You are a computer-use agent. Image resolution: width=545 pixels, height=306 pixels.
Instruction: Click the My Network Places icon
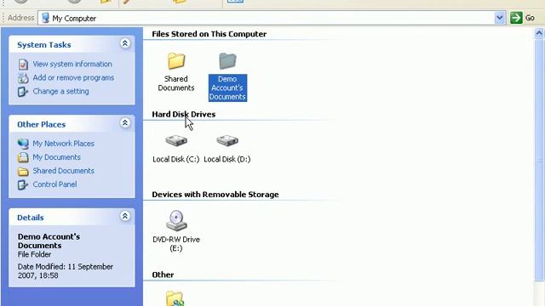[23, 144]
